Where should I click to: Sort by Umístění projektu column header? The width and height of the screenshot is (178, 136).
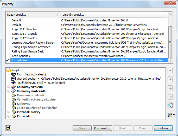(x=115, y=15)
